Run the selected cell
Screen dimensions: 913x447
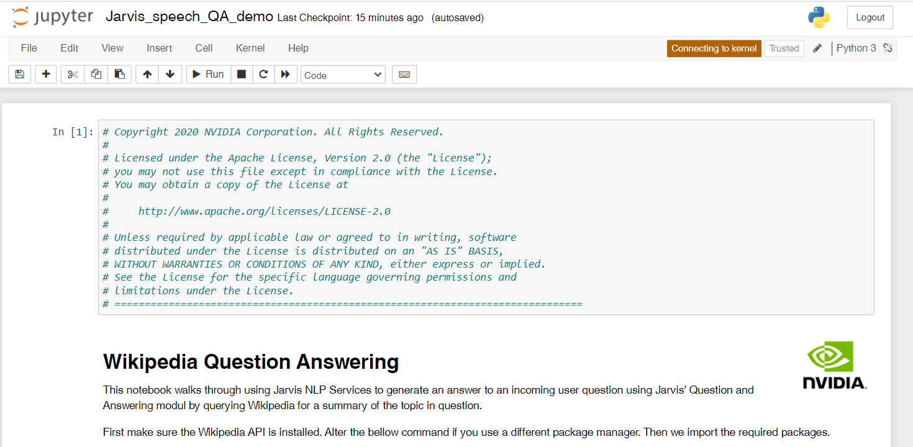(x=209, y=74)
